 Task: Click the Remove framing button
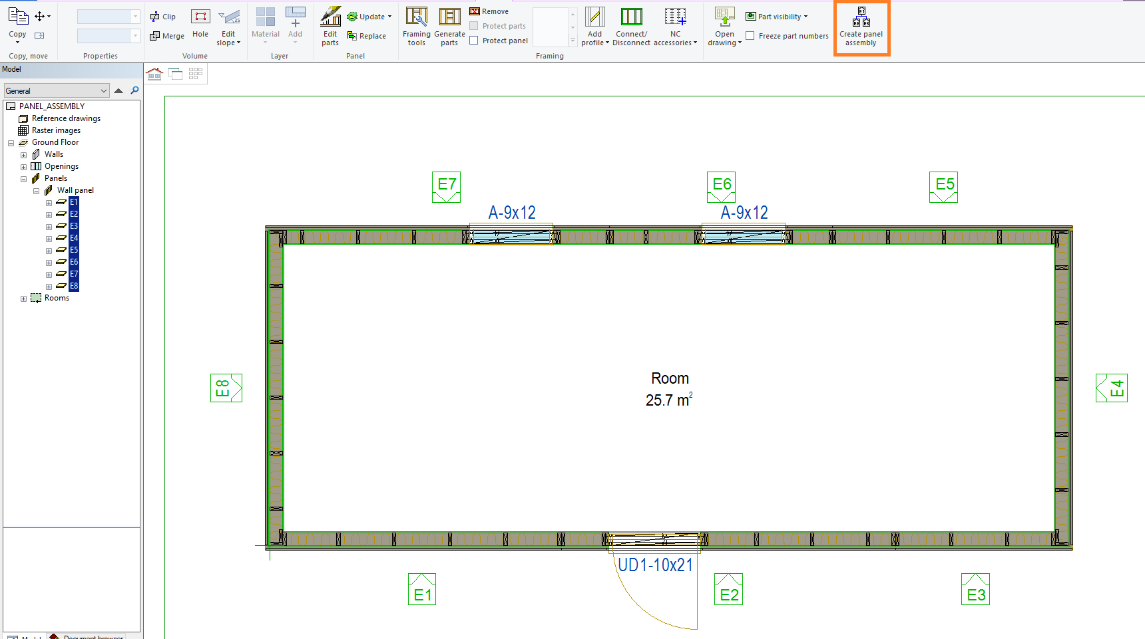coord(489,11)
